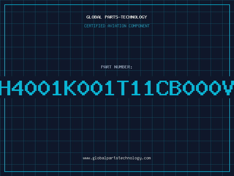Image resolution: width=234 pixels, height=176 pixels.
Task: Open the www.globalpartstechnology.com link
Action: pyautogui.click(x=117, y=158)
